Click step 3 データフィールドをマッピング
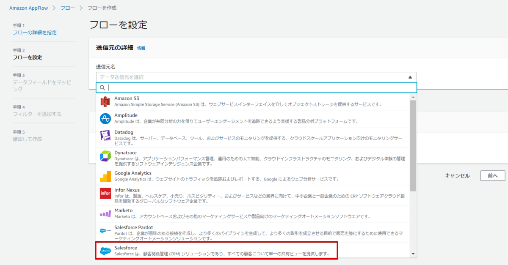The width and height of the screenshot is (508, 265). [x=42, y=86]
